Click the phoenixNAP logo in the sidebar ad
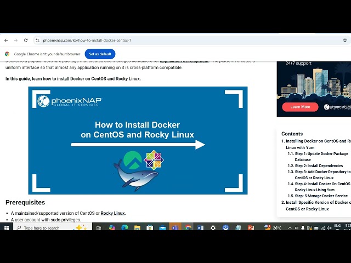 point(337,107)
